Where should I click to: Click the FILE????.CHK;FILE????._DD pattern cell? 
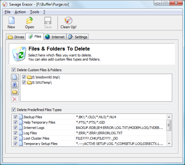120,138
